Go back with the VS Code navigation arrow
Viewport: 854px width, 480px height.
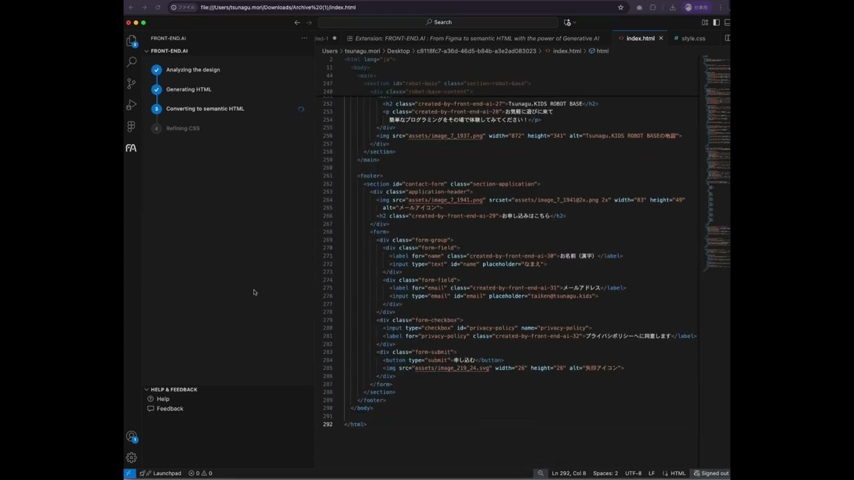(x=297, y=22)
